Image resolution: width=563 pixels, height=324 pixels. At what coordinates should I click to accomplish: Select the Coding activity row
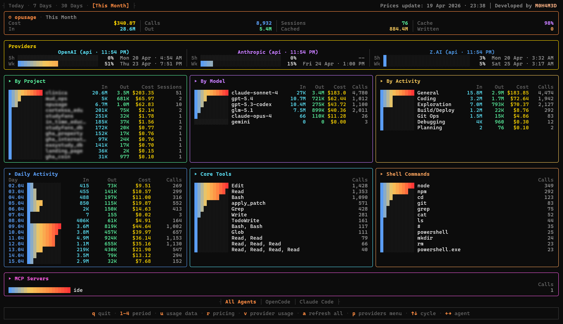[x=467, y=99]
